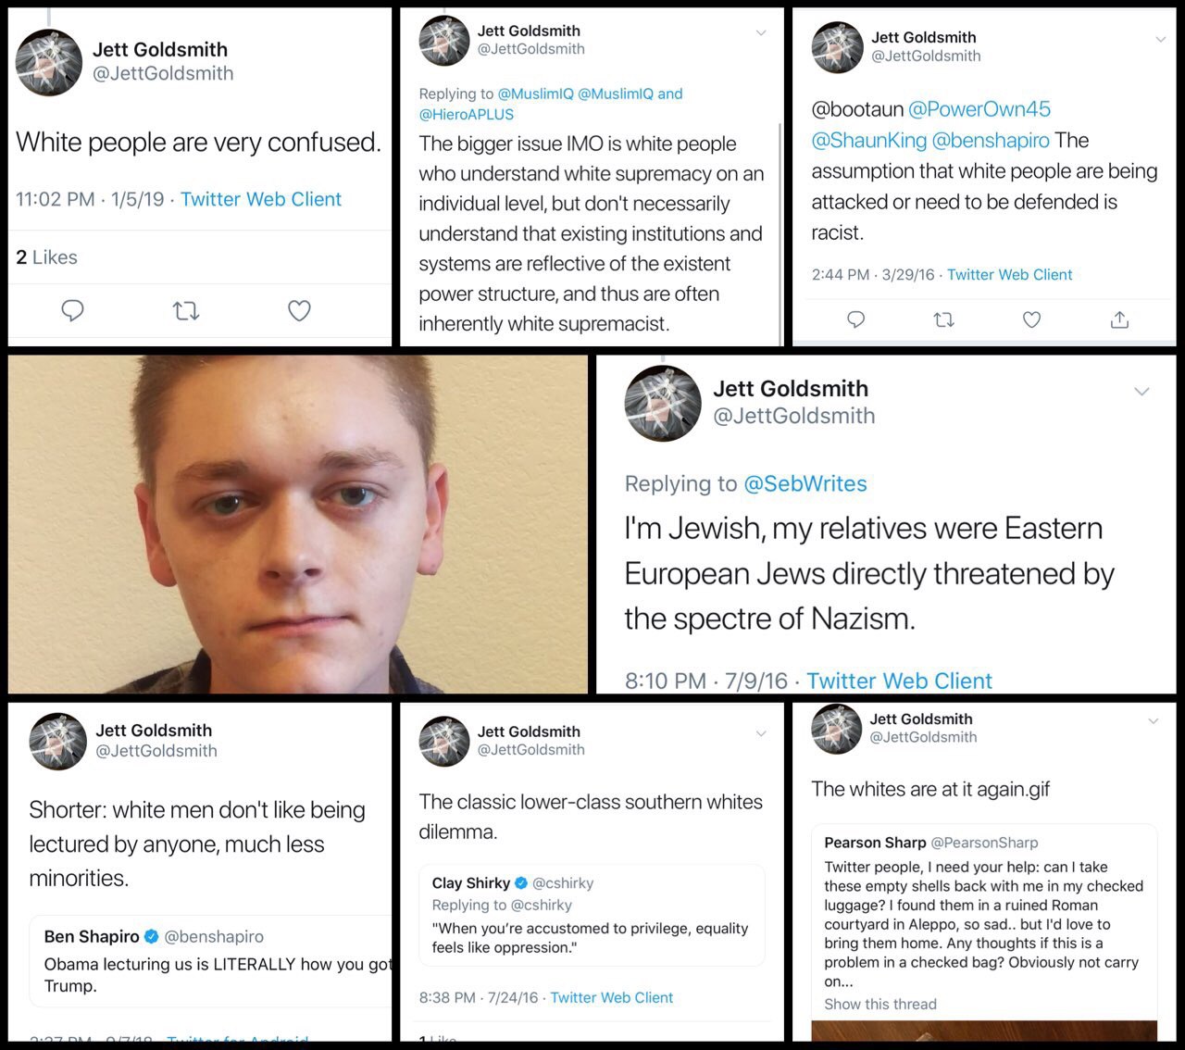
Task: Open chevron menu on 'I'm Jewish' tweet
Action: [1141, 392]
